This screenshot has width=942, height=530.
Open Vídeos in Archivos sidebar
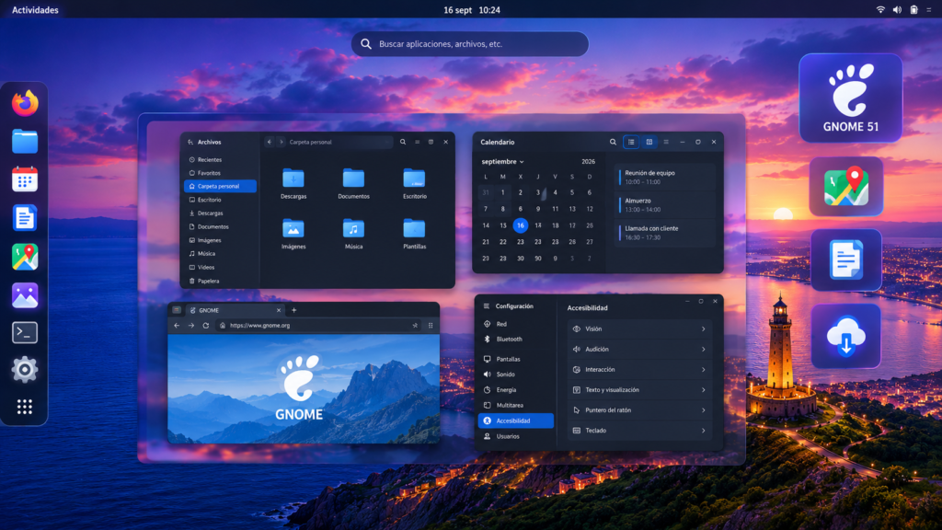(221, 268)
